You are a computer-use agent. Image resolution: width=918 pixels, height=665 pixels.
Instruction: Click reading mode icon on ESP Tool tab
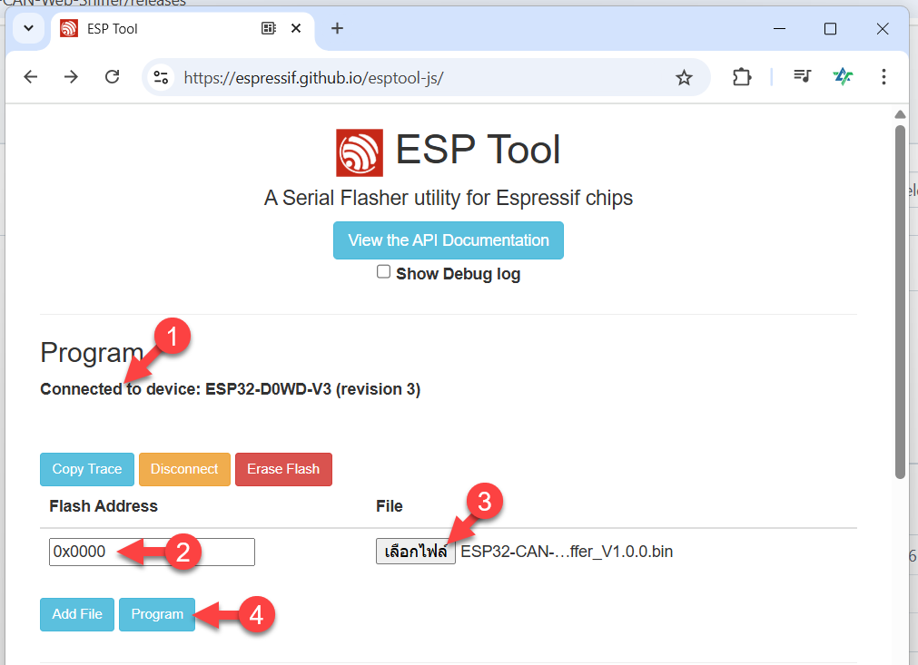point(268,28)
